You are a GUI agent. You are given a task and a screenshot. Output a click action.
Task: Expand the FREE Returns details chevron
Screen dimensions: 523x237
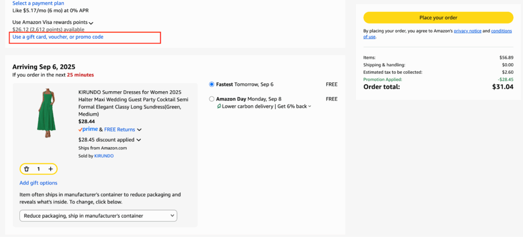point(139,130)
